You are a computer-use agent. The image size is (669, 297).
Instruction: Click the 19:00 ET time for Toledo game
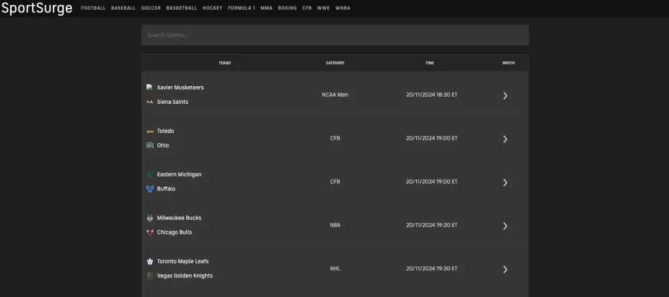[x=432, y=138]
